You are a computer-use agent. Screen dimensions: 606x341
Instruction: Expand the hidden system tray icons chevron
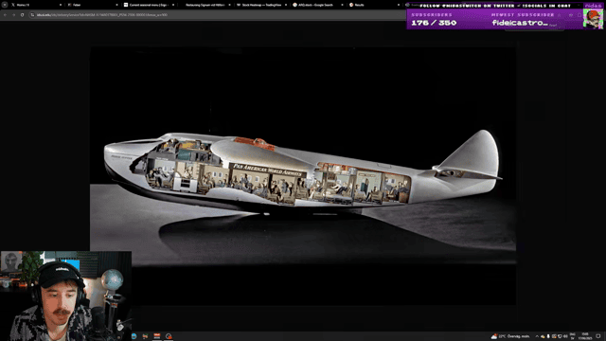(537, 336)
